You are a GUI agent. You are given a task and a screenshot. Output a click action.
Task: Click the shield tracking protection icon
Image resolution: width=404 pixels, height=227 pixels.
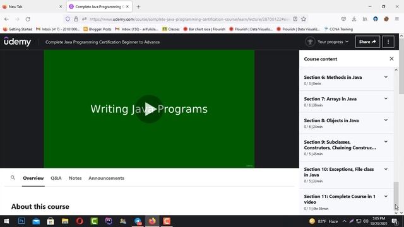tap(68, 19)
